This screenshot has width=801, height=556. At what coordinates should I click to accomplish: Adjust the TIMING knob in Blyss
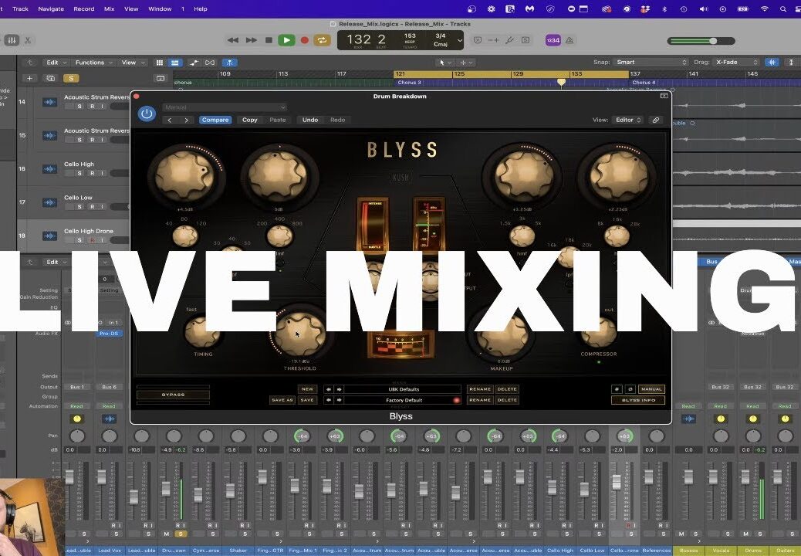(x=203, y=332)
